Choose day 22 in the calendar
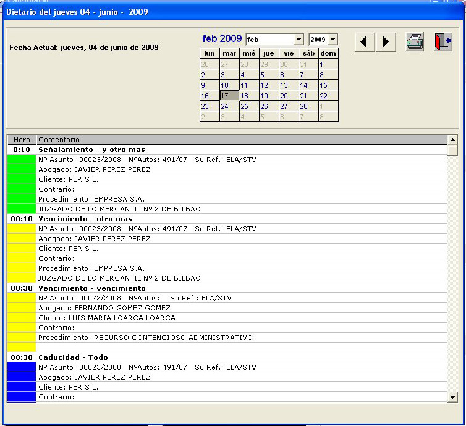Image resolution: width=466 pixels, height=426 pixels. pyautogui.click(x=328, y=96)
